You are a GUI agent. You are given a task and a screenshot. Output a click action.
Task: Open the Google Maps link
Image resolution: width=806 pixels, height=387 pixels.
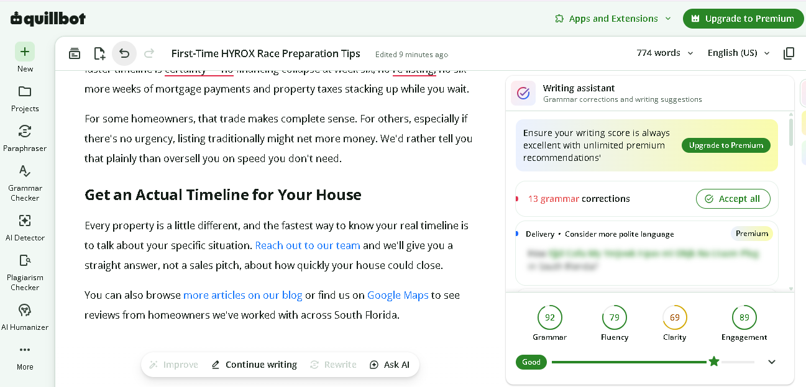(x=398, y=295)
